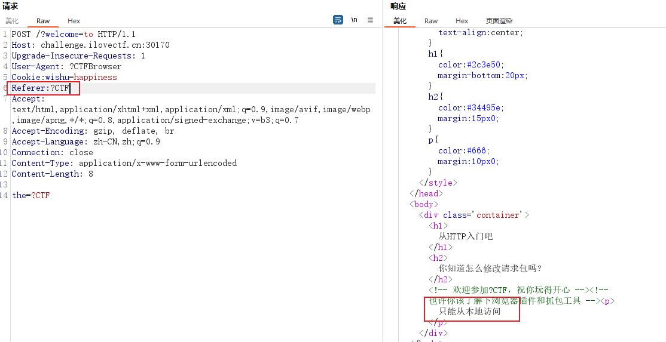Click Connection: close header line
This screenshot has width=666, height=342.
52,153
